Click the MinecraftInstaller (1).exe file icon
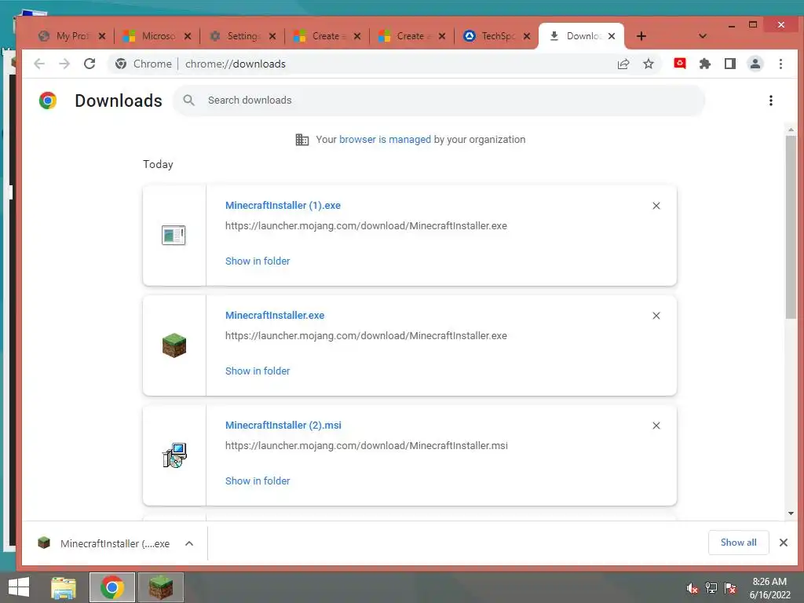The height and width of the screenshot is (603, 804). coord(174,236)
